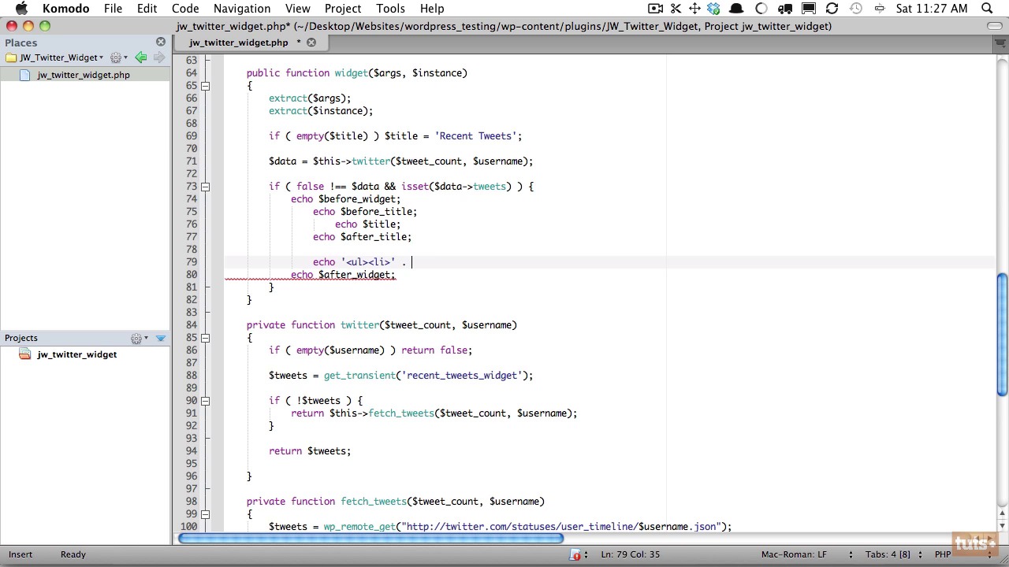Image resolution: width=1009 pixels, height=567 pixels.
Task: Open the Projects pane gear menu
Action: click(140, 339)
